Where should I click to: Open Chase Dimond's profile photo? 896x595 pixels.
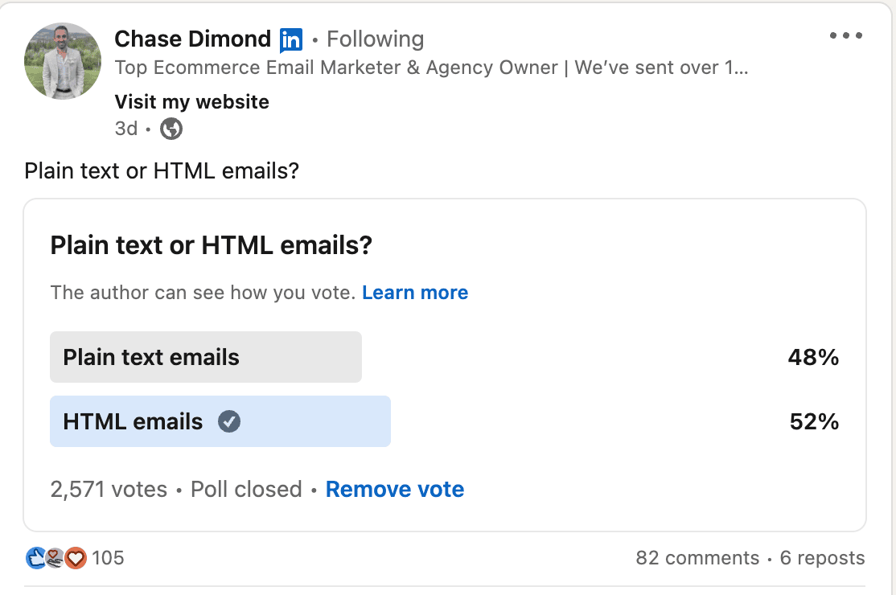(x=62, y=60)
